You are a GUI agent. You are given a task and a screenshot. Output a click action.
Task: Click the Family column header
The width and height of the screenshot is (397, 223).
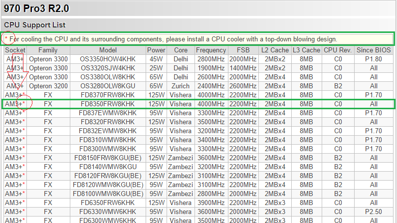click(x=48, y=50)
